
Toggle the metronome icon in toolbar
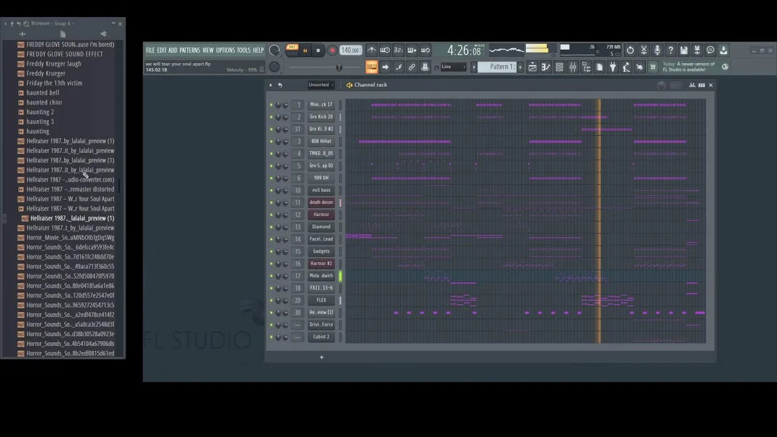pyautogui.click(x=372, y=50)
